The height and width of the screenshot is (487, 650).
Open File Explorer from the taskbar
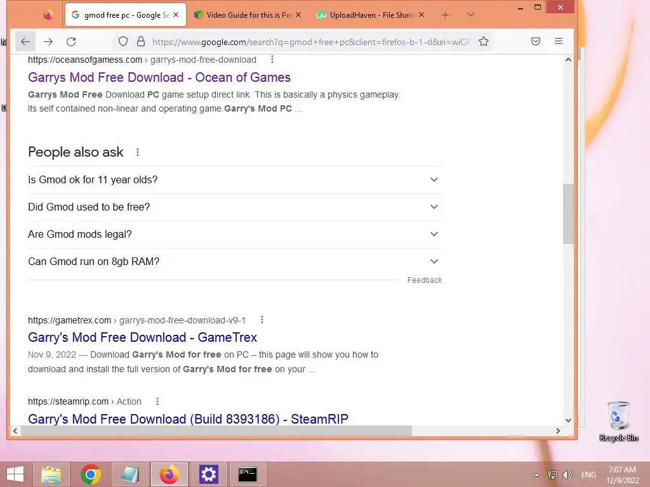51,474
